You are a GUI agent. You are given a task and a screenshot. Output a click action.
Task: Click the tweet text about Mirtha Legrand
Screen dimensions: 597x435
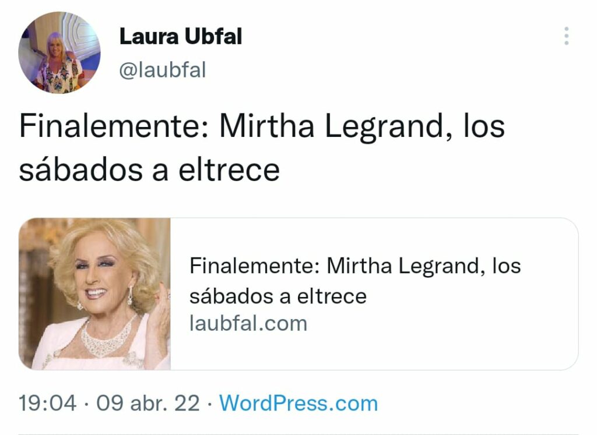pos(262,148)
